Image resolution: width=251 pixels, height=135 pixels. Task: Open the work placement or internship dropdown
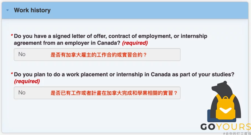click(x=97, y=93)
